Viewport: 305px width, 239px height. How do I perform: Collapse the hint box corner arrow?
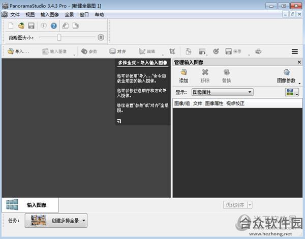pos(119,121)
